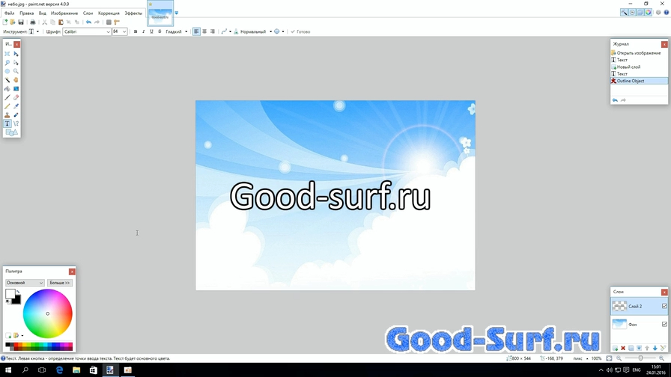Select the Lasso Select tool
The image size is (671, 377).
coord(7,62)
